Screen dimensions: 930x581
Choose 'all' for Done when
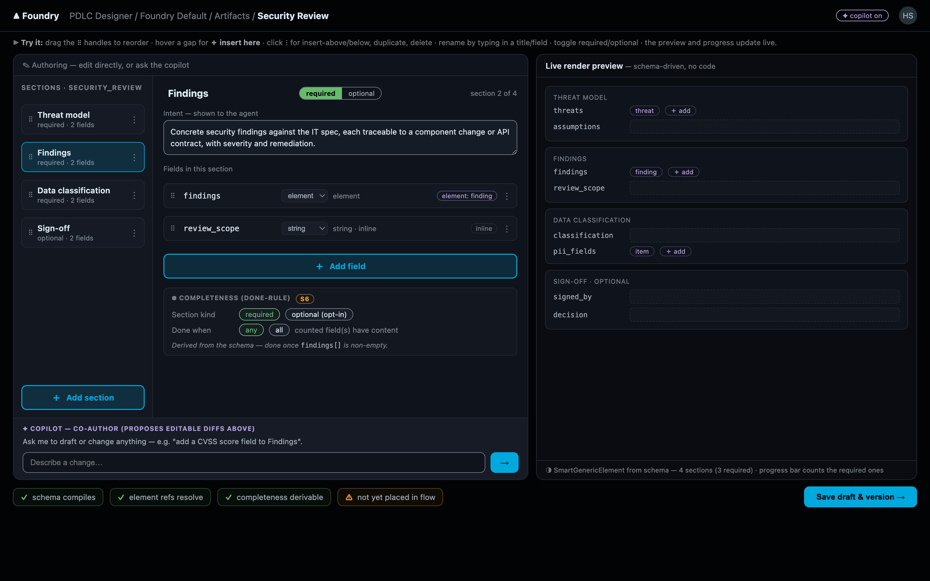(279, 330)
